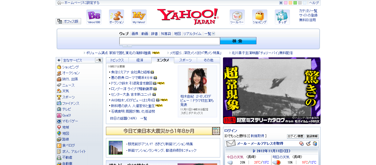Click the red star ball icon beside mail
Screen dimensions: 376x165
click(302, 144)
